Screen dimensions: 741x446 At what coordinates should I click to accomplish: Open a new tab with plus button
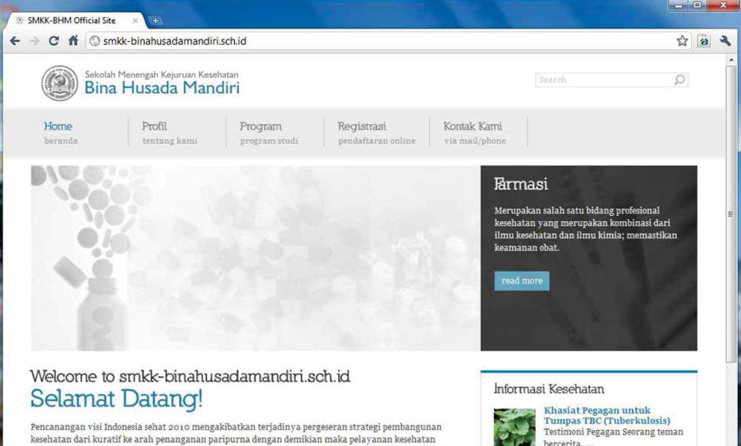point(155,21)
